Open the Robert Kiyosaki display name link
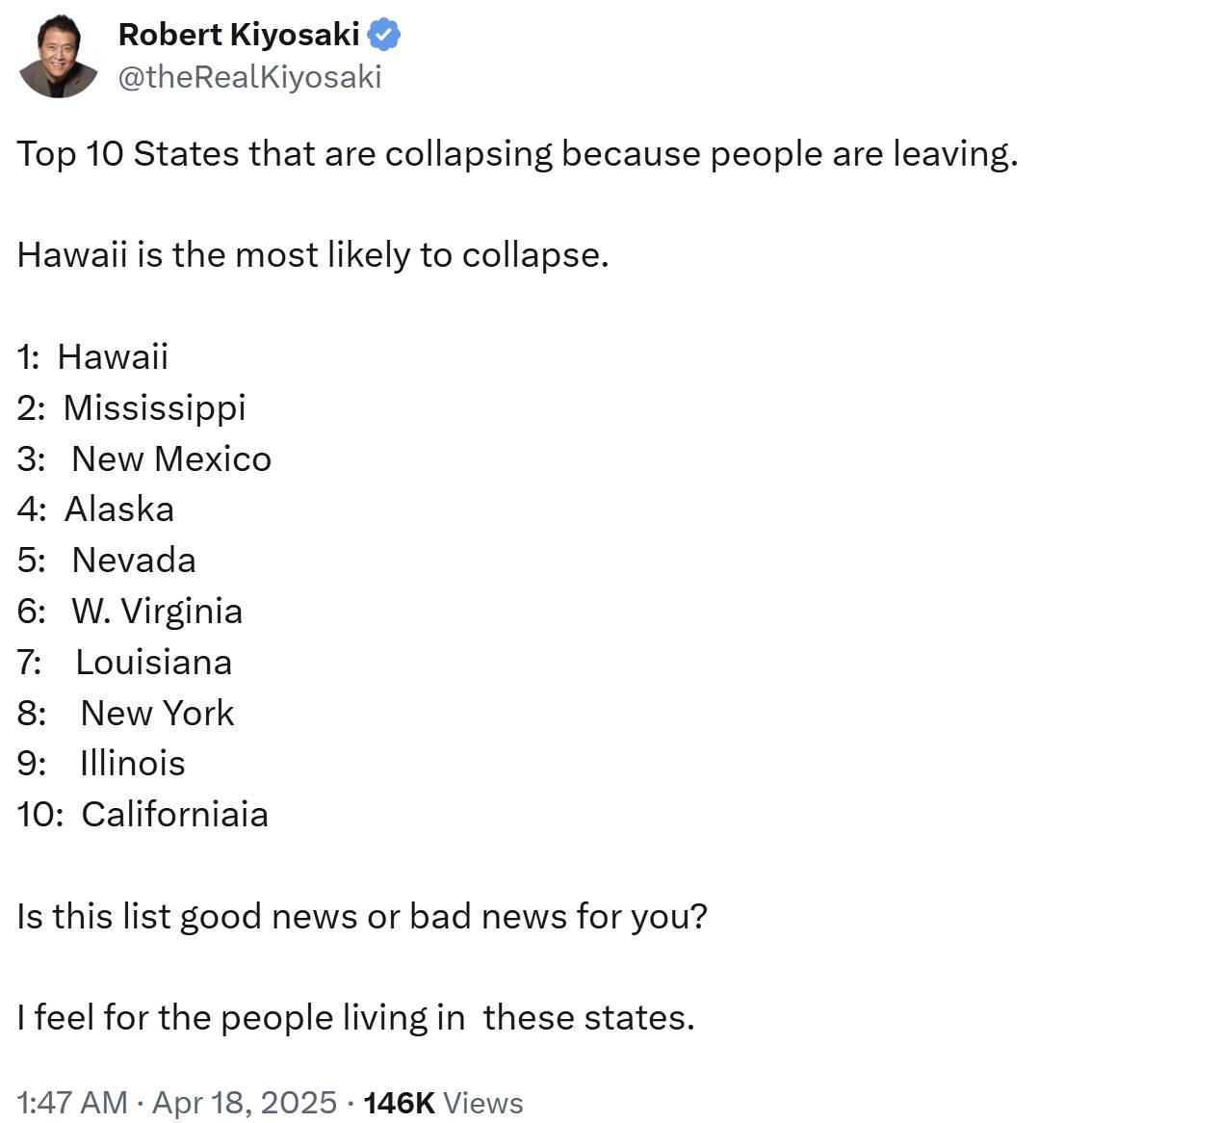Screen dimensions: 1221x1123 pos(238,36)
